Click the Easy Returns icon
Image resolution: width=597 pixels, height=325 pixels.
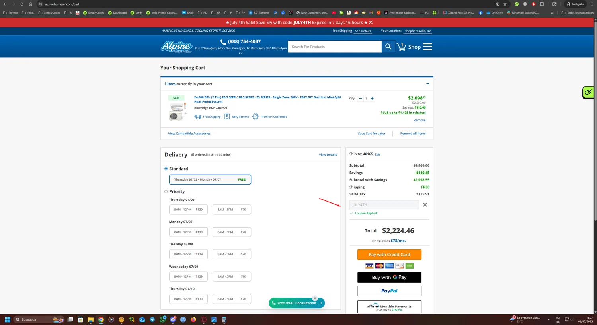[227, 117]
